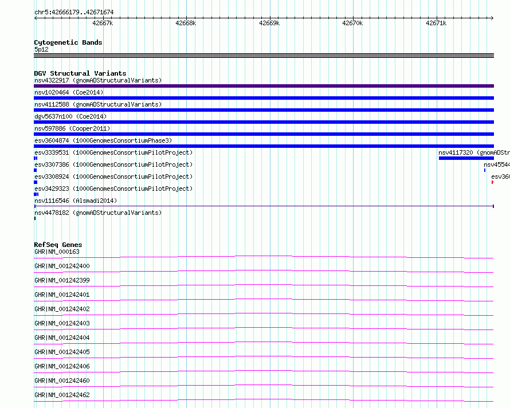Select transcript GHR|NM_000163

pyautogui.click(x=57, y=252)
